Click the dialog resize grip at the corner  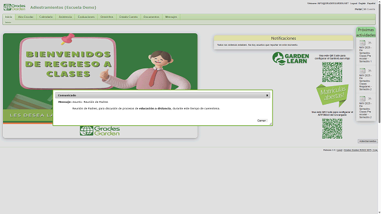pos(270,124)
